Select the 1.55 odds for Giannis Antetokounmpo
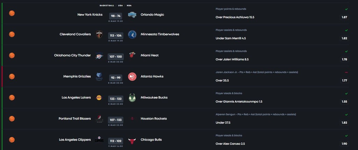The image size is (358, 150). point(344,102)
